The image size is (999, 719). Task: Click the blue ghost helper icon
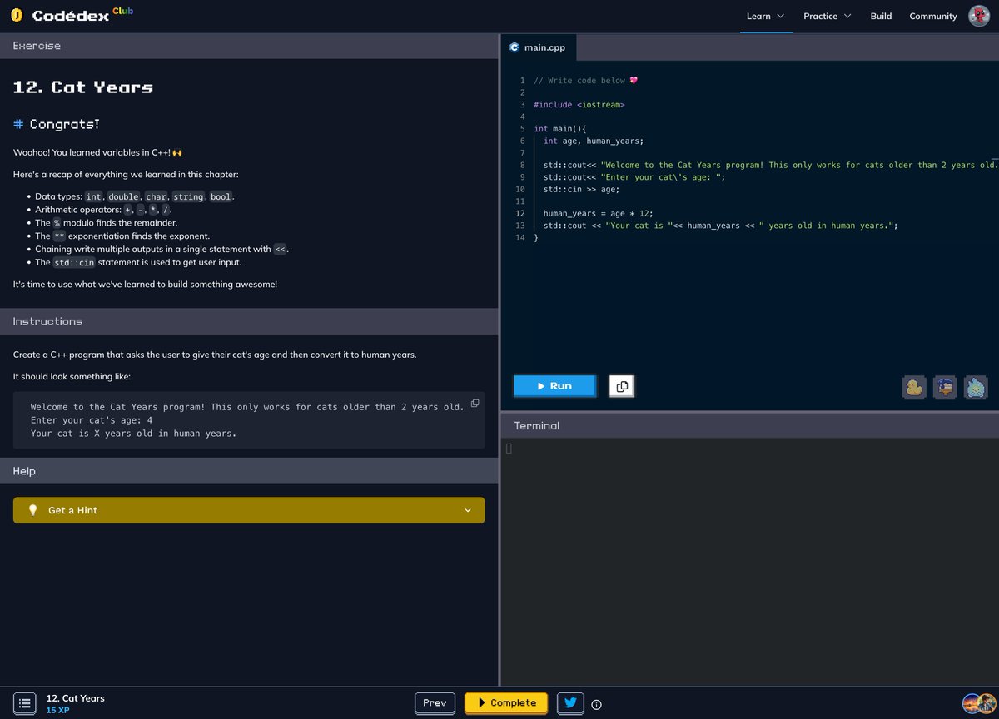coord(975,387)
